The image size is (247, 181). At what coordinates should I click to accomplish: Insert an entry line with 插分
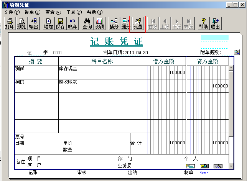(114, 23)
